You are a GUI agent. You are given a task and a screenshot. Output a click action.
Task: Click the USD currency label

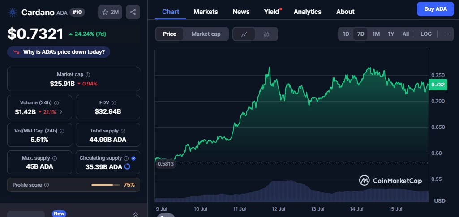[x=440, y=200]
